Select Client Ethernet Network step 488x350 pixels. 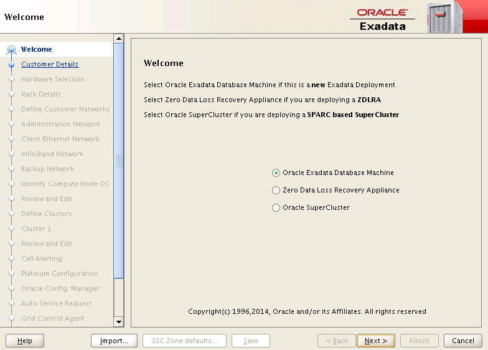(x=60, y=139)
